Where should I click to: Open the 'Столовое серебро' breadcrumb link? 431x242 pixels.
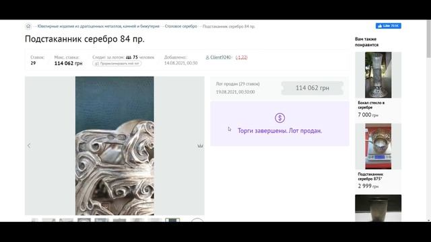pos(181,26)
